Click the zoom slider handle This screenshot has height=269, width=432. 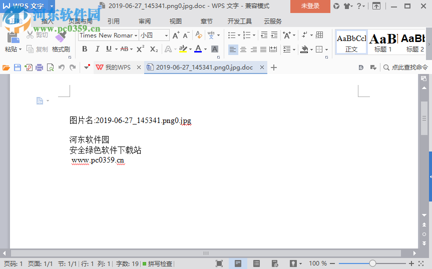pyautogui.click(x=372, y=263)
